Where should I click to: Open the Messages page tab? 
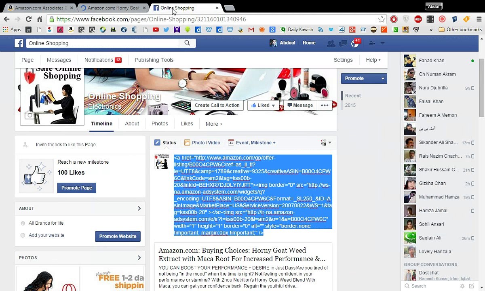pyautogui.click(x=59, y=60)
